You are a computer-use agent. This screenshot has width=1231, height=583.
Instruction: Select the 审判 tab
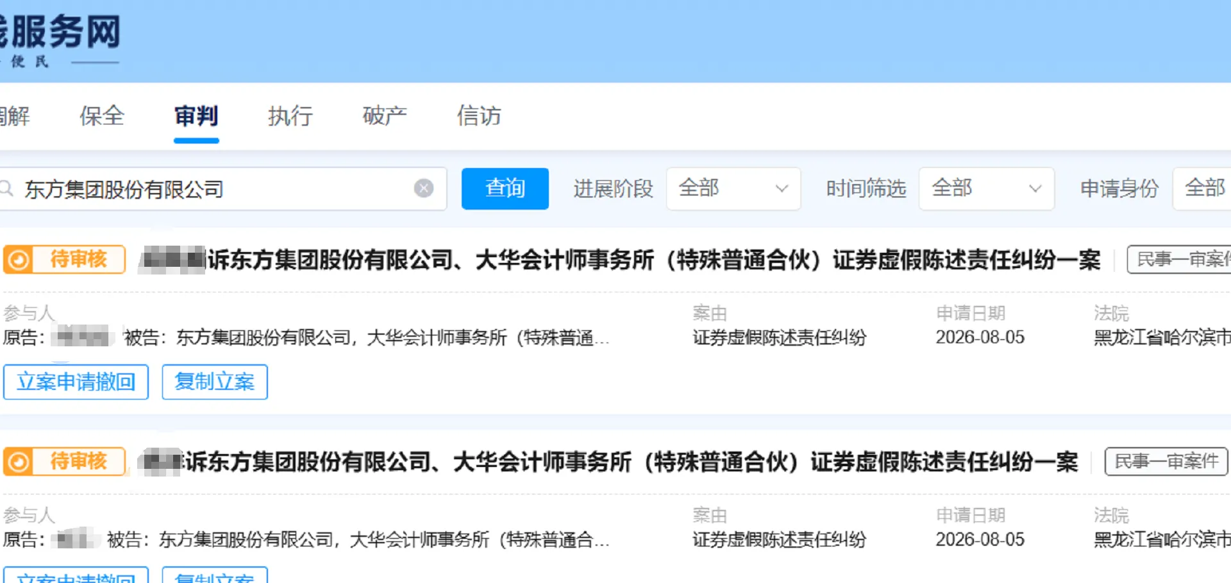[196, 116]
